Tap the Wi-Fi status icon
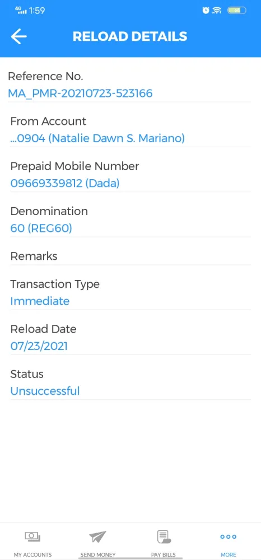The height and width of the screenshot is (560, 261). pyautogui.click(x=216, y=10)
